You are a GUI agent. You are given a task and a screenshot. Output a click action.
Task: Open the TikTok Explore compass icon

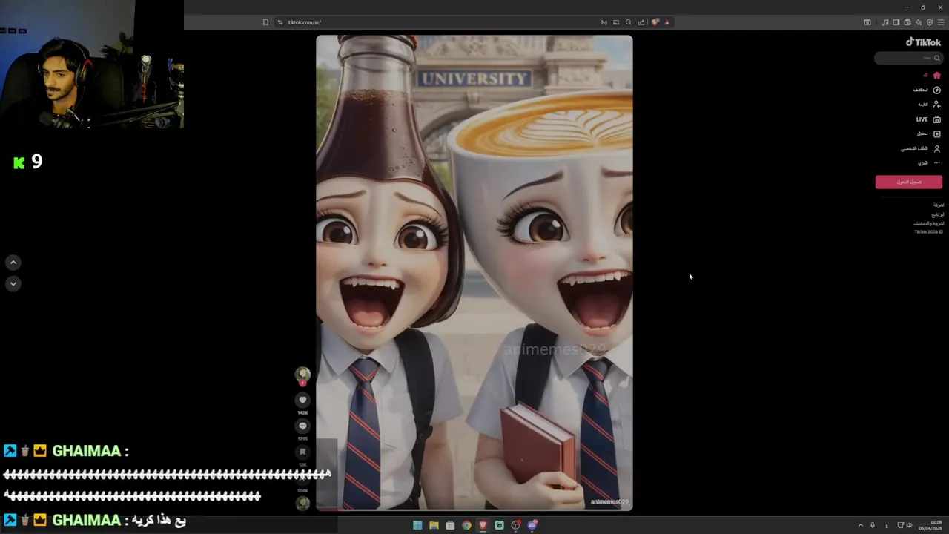tap(936, 90)
